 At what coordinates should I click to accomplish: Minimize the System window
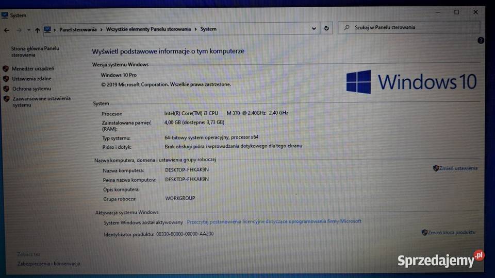pos(438,12)
